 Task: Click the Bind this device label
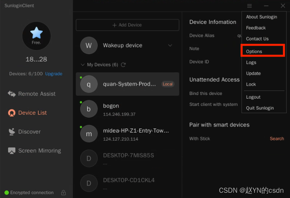pos(206,93)
